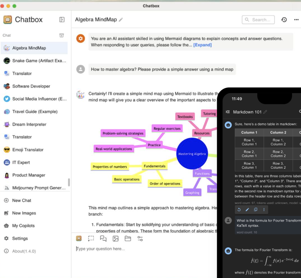The height and width of the screenshot is (278, 301).
Task: Expand the system prompt with [Expand] link
Action: [202, 45]
